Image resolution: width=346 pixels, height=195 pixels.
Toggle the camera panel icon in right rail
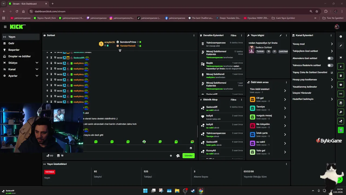pos(341,103)
